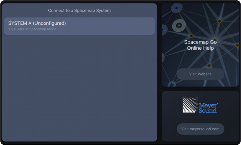
Task: Click the '1 GALAXY in Spacemap Mode' subtitle
Action: (32, 29)
